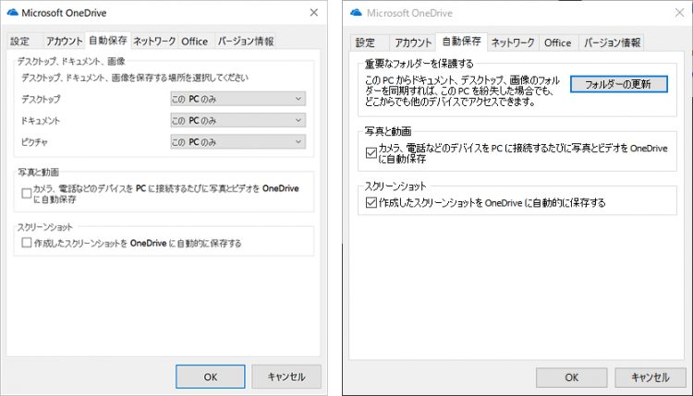693x396 pixels.
Task: Click the ドキュメント label in left window
Action: pos(41,121)
